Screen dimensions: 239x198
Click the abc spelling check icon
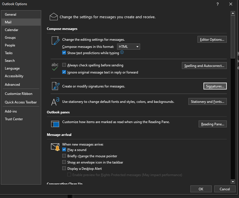tap(55, 67)
